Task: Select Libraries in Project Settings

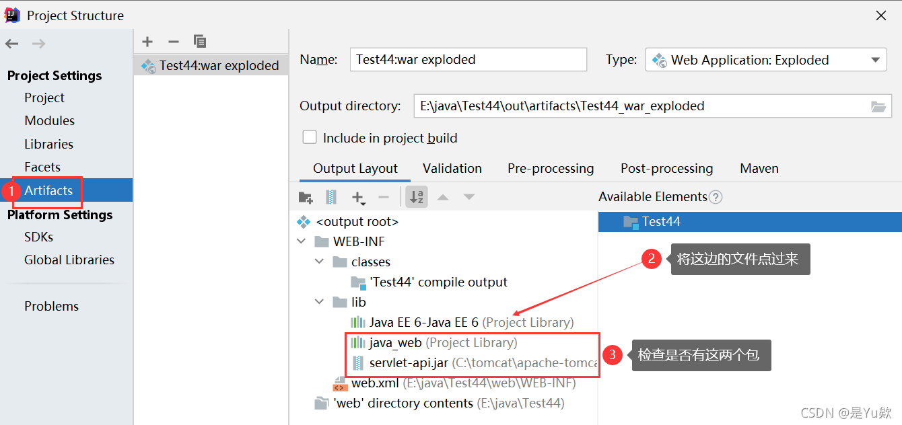Action: click(x=48, y=144)
